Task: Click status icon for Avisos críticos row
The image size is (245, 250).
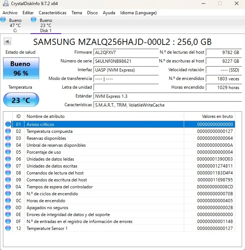Action: [x=8, y=124]
